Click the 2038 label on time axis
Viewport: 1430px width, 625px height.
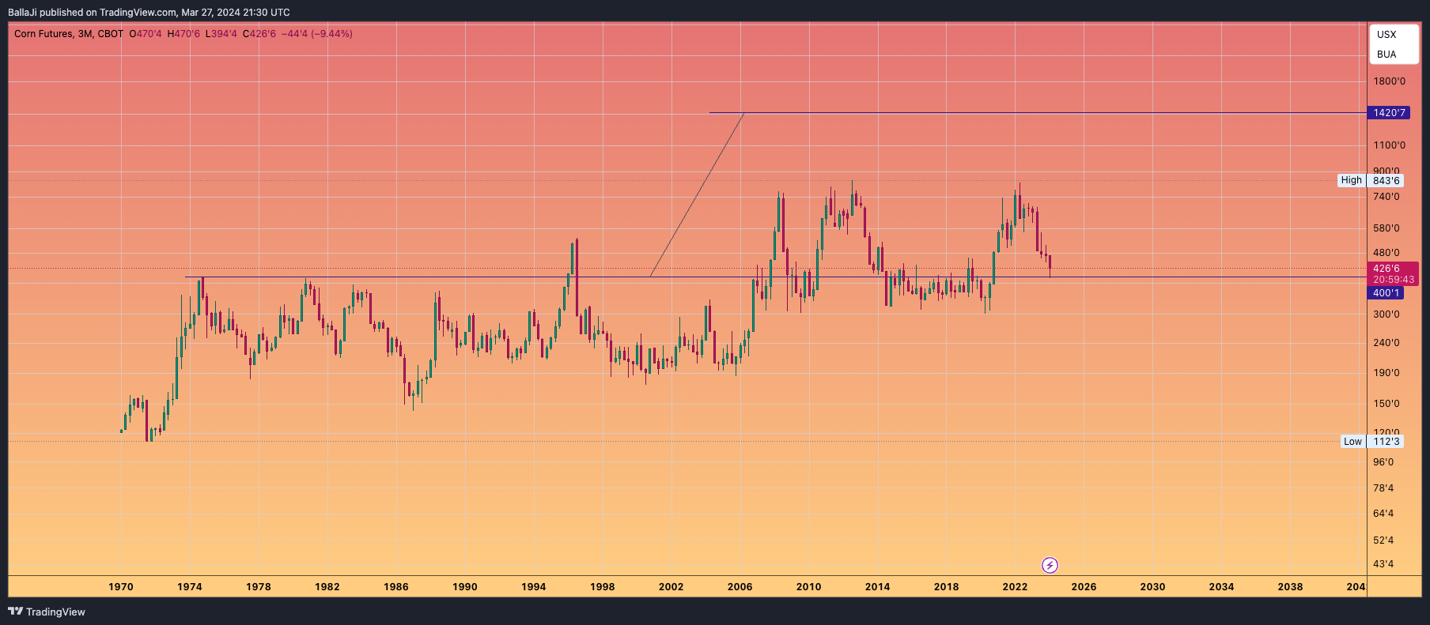pyautogui.click(x=1291, y=586)
